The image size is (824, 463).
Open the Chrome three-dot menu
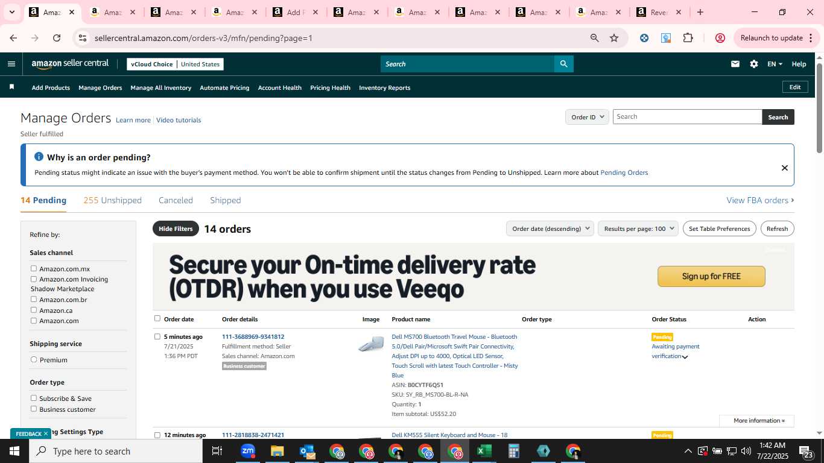tap(811, 38)
